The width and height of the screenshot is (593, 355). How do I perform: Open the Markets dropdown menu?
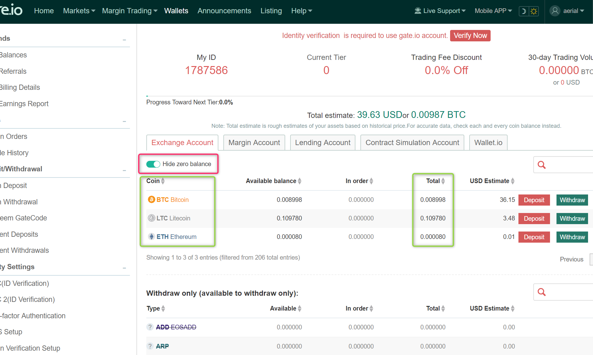79,11
